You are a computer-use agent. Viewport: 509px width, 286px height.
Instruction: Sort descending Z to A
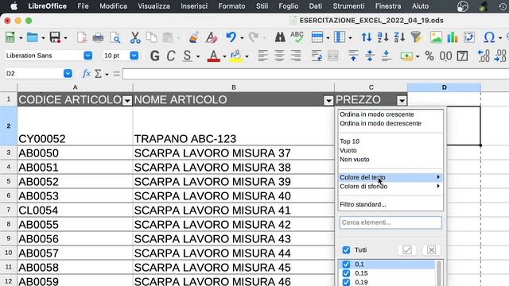click(399, 37)
